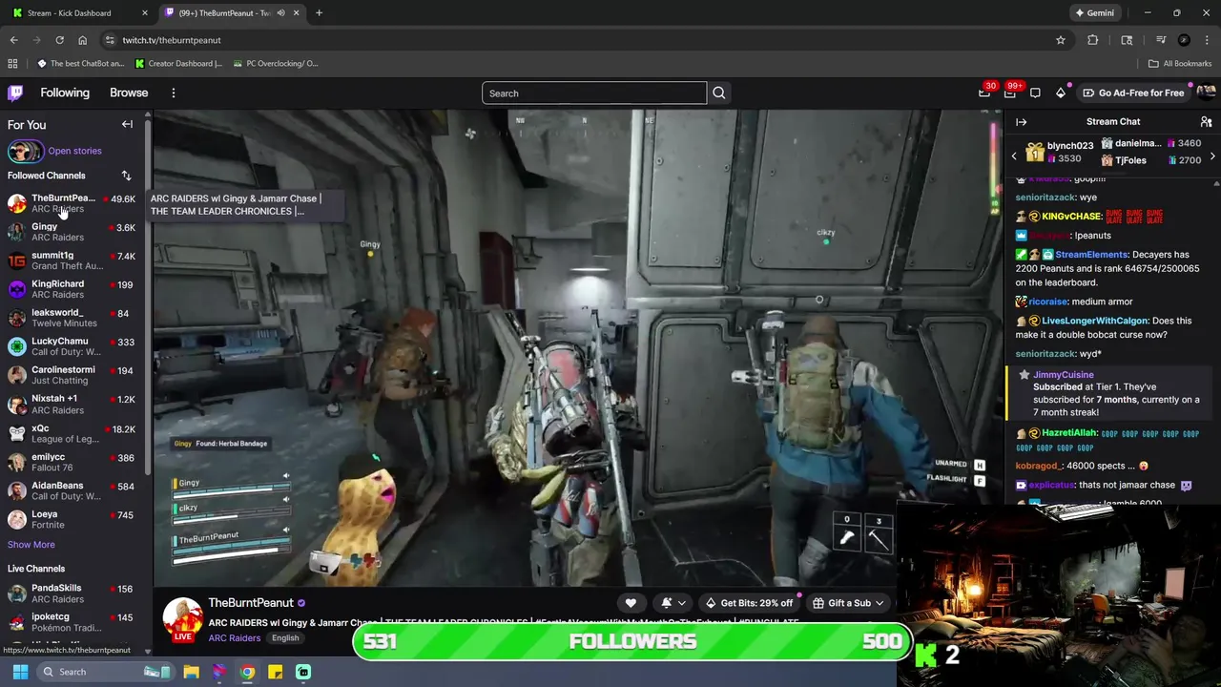Click the Windows taskbar search box
Screen dimensions: 1221x687
106,672
